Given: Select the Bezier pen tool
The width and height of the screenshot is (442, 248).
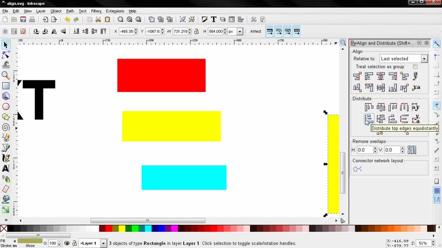Looking at the screenshot, I should click(6, 148).
